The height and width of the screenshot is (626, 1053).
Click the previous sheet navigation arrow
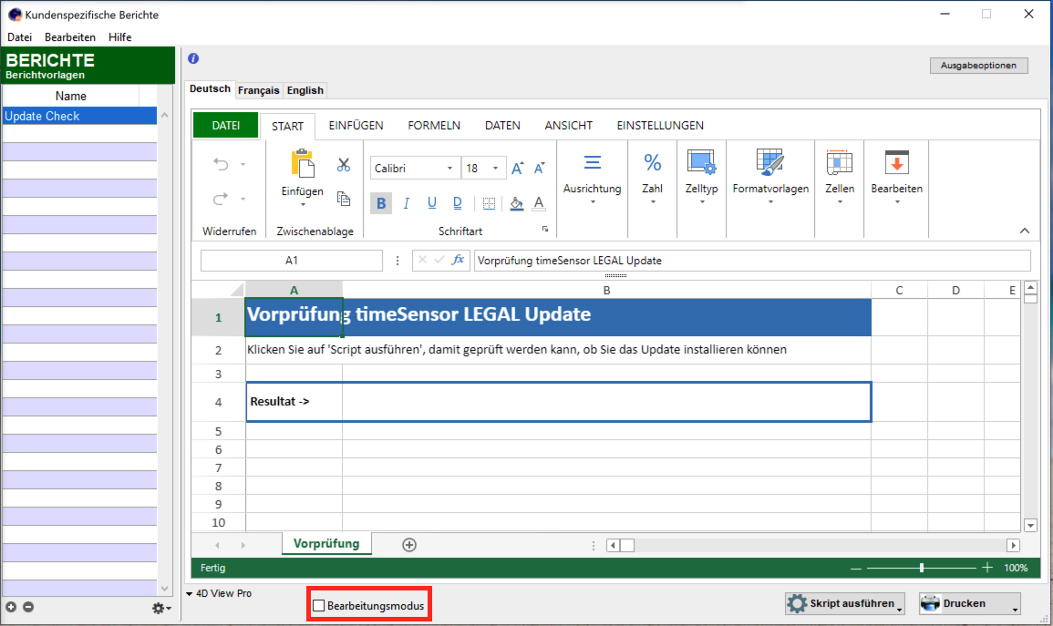[x=217, y=545]
